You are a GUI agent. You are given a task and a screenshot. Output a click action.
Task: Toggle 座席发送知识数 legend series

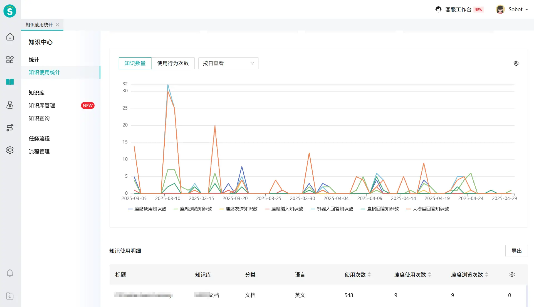pyautogui.click(x=238, y=209)
